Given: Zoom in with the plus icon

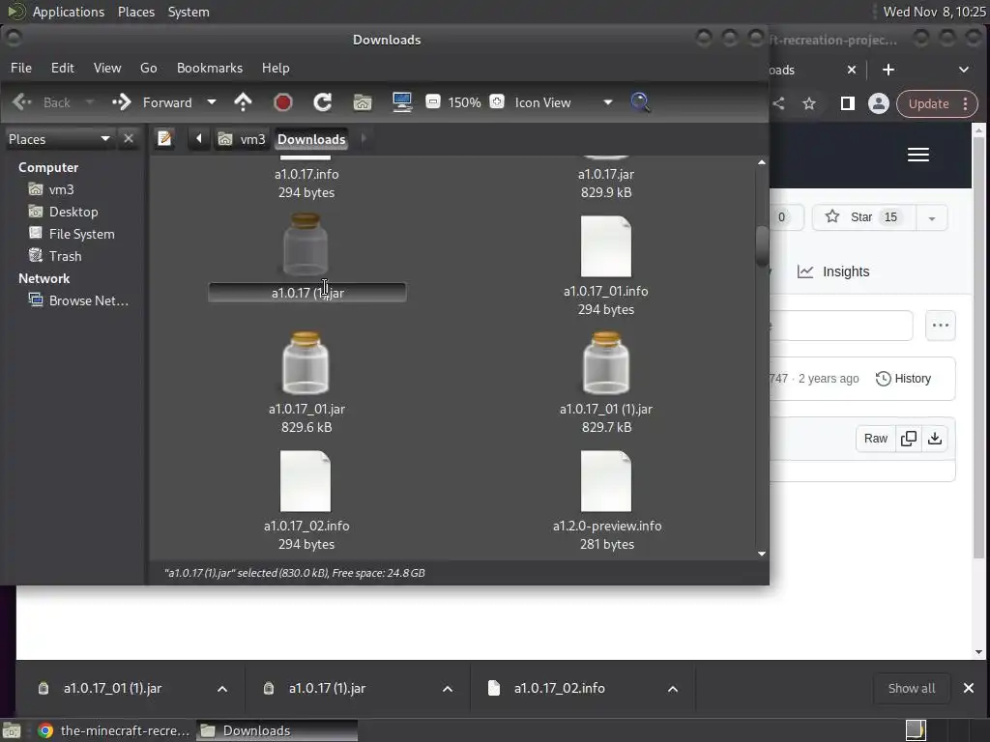Looking at the screenshot, I should (497, 101).
